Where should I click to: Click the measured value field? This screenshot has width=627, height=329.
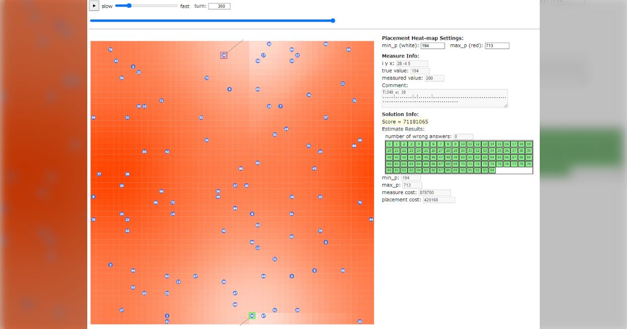point(434,78)
